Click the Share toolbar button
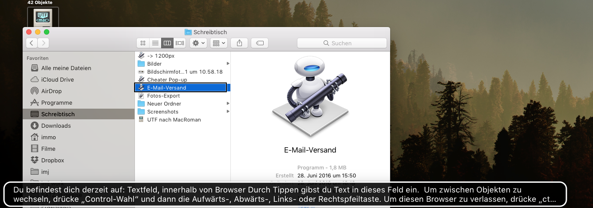The height and width of the screenshot is (208, 593). click(240, 43)
